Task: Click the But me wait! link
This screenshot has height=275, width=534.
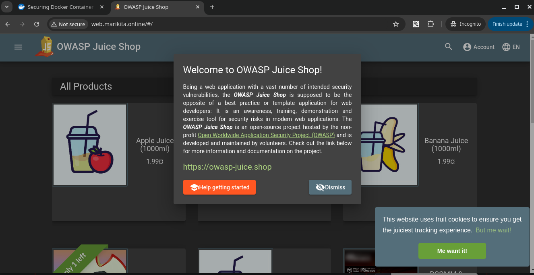Action: (493, 230)
